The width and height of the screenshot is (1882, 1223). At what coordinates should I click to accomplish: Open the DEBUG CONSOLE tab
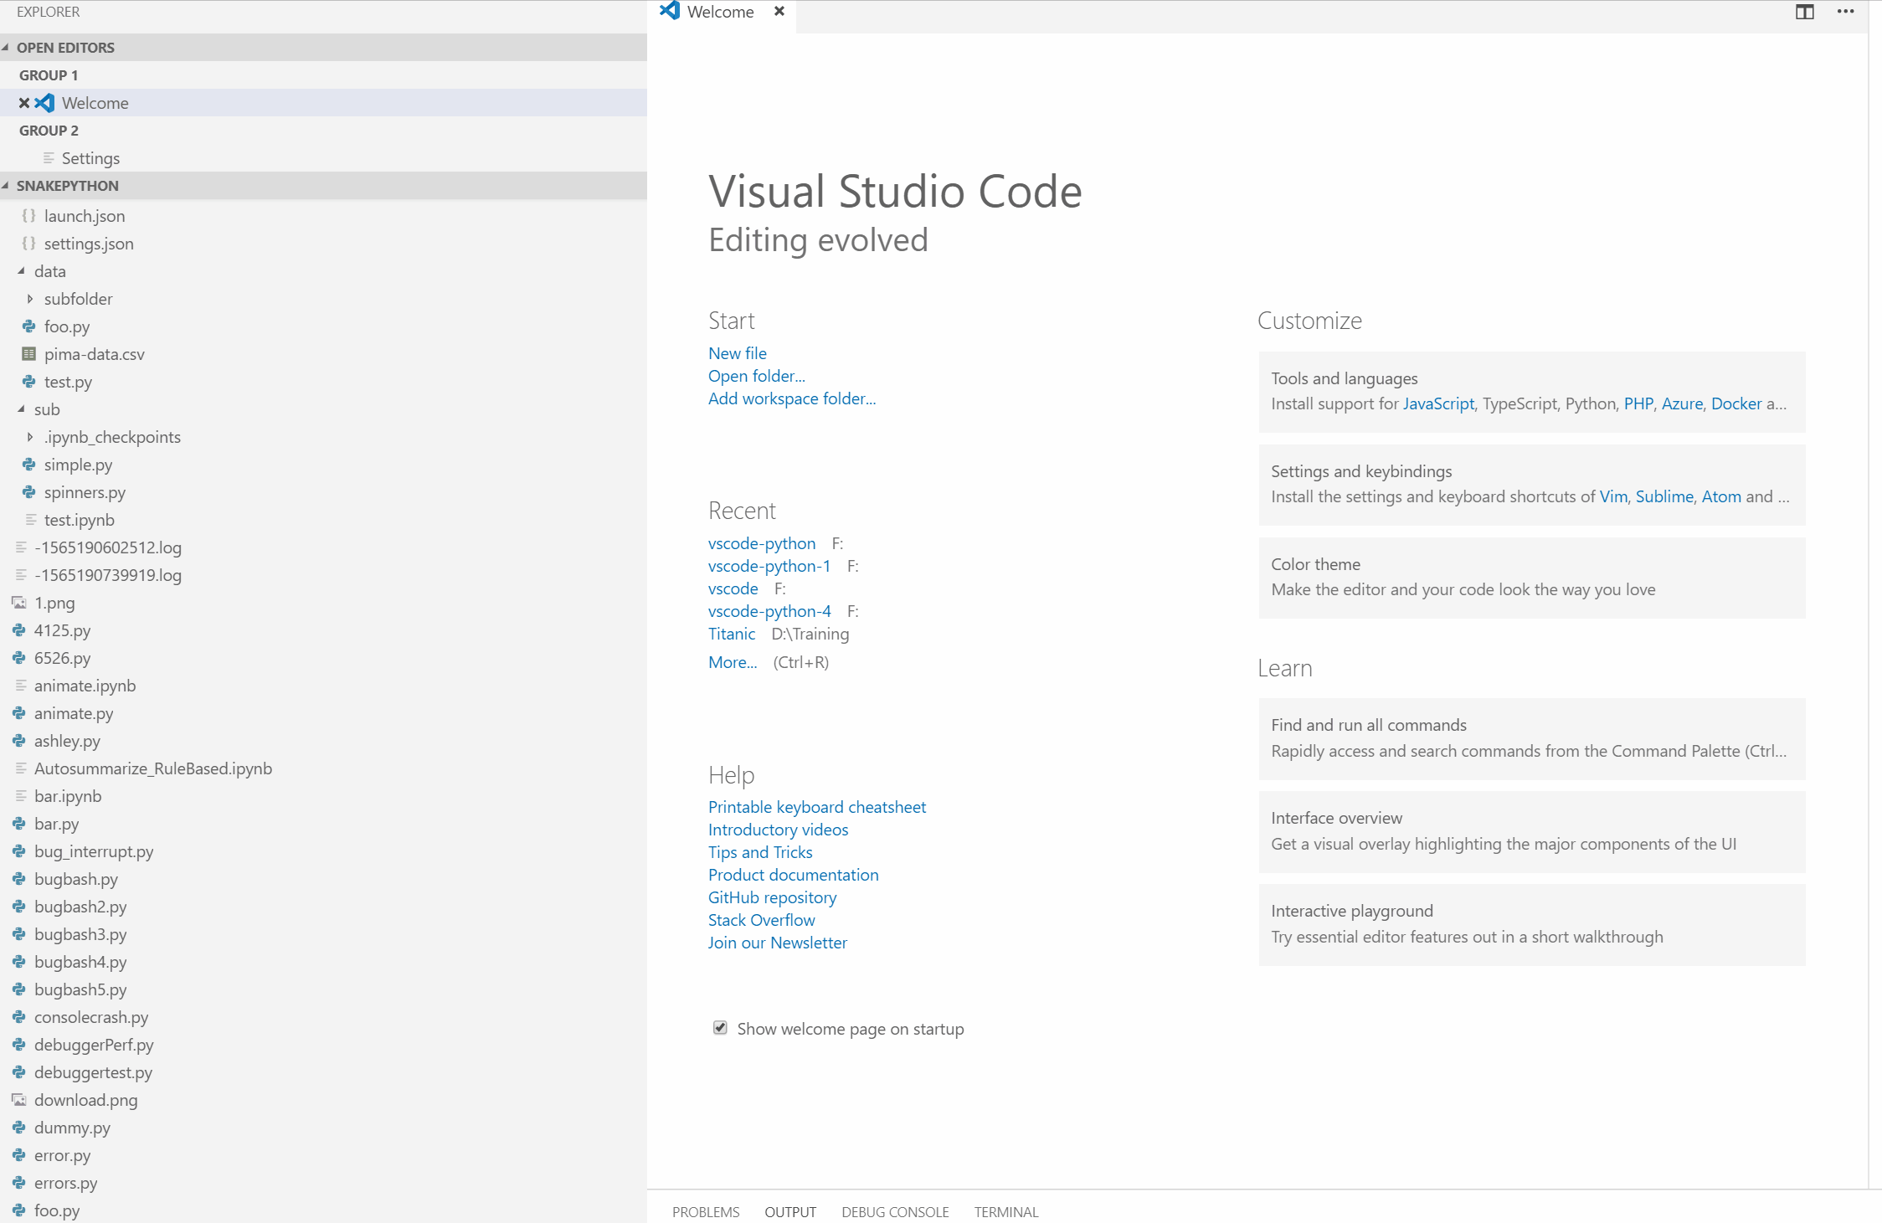(x=895, y=1211)
